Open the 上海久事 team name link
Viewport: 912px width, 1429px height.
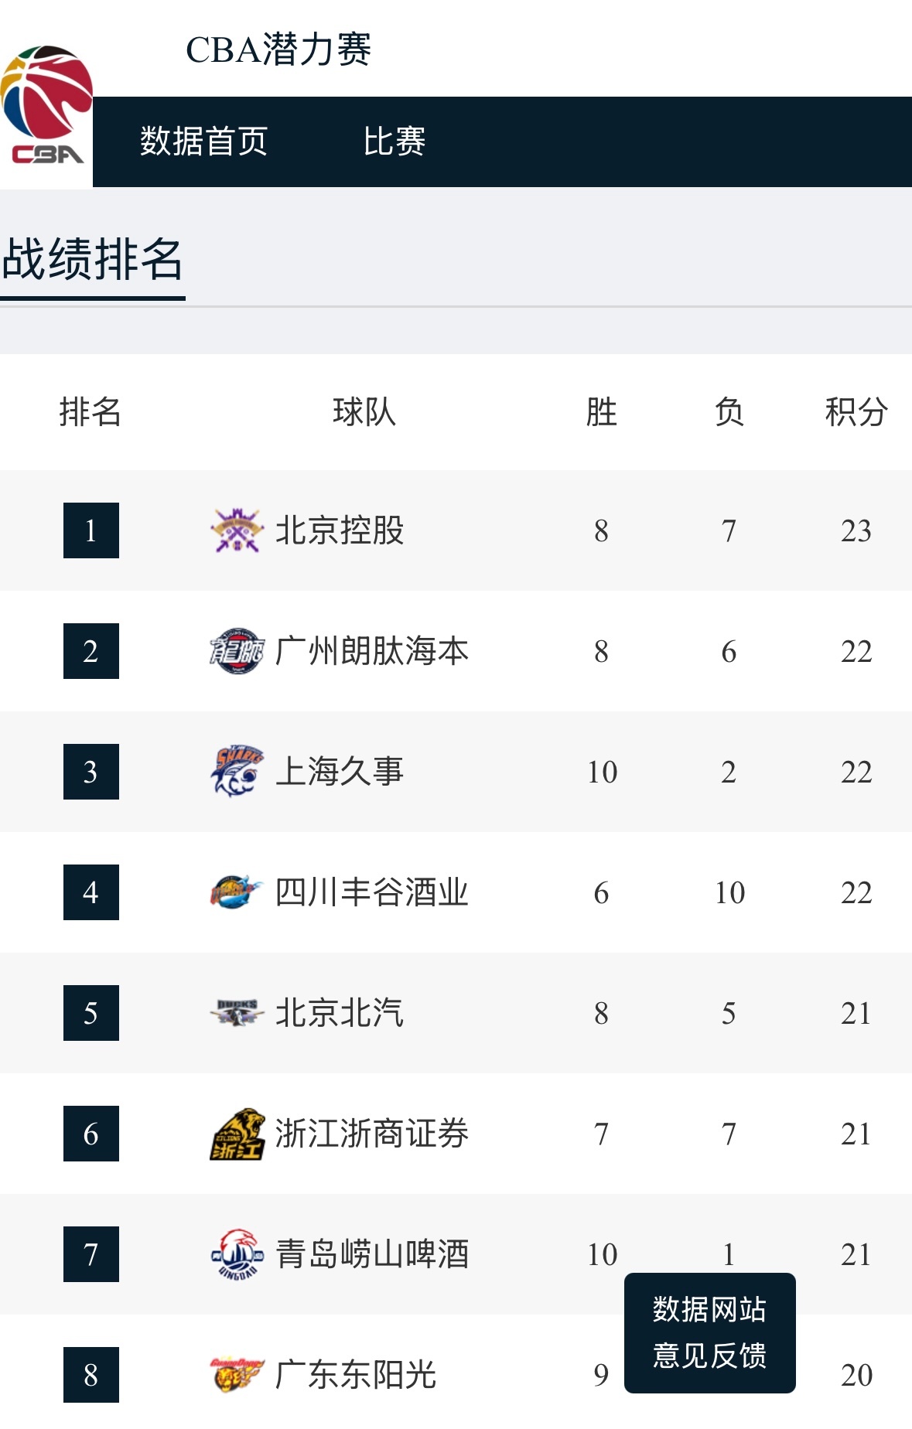point(340,772)
